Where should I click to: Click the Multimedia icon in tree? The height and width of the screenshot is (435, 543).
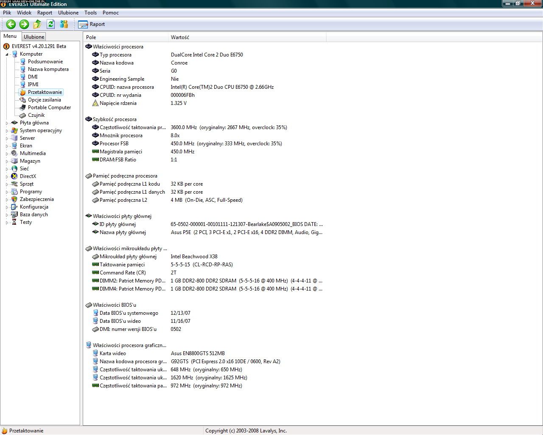14,153
